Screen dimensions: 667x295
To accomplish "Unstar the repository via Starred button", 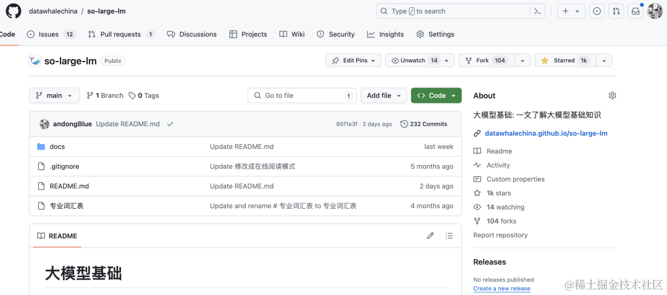I will tap(565, 60).
